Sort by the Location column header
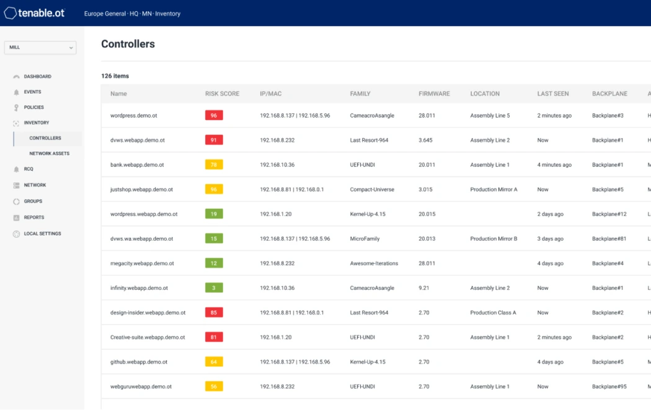The height and width of the screenshot is (410, 651). (485, 94)
